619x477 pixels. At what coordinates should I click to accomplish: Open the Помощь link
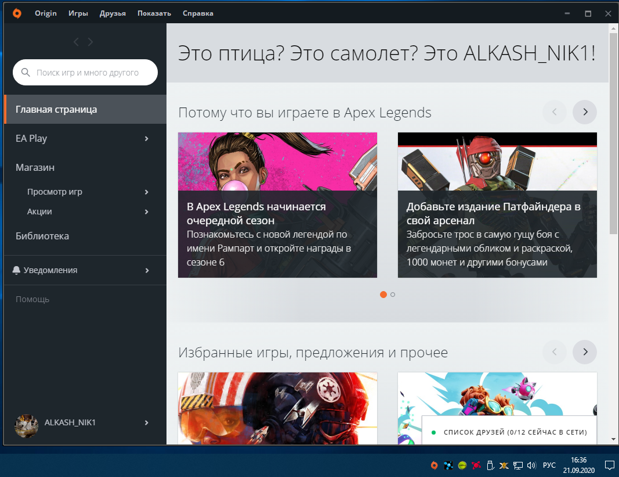coord(32,299)
